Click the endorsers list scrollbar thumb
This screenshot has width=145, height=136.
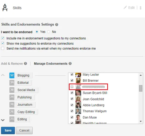pos(141,88)
